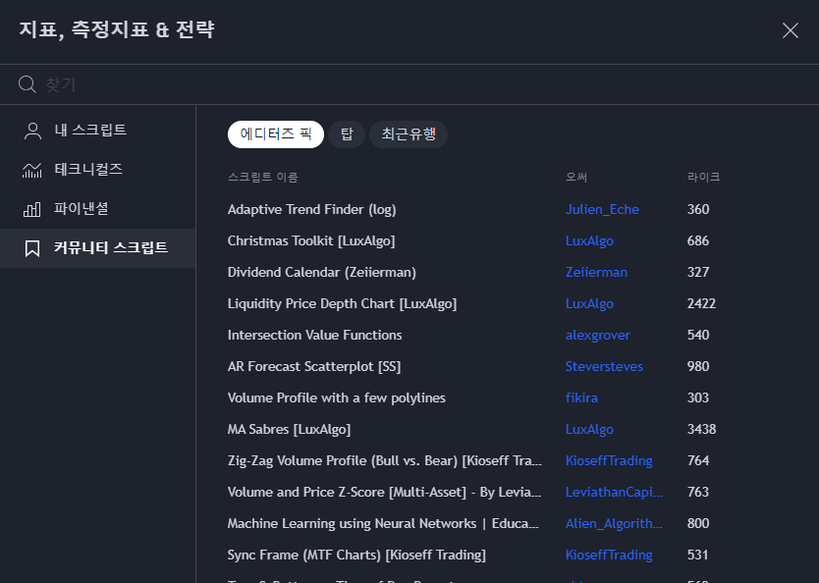Add Zig-Zag Volume Profile (Bull vs. Bear) script
819x583 pixels.
click(384, 460)
